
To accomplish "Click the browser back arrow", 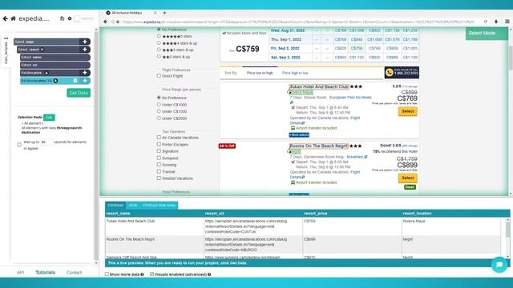I will coord(105,22).
